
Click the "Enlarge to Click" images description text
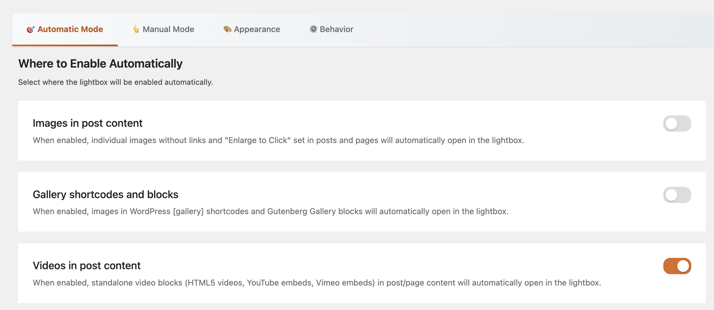[278, 140]
